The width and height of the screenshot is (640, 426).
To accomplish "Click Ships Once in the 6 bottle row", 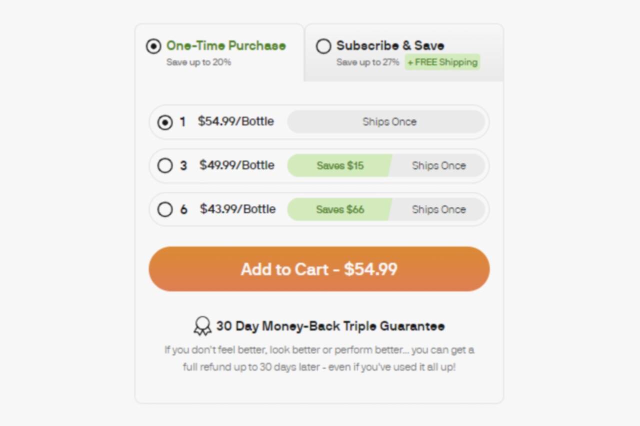I will tap(438, 209).
